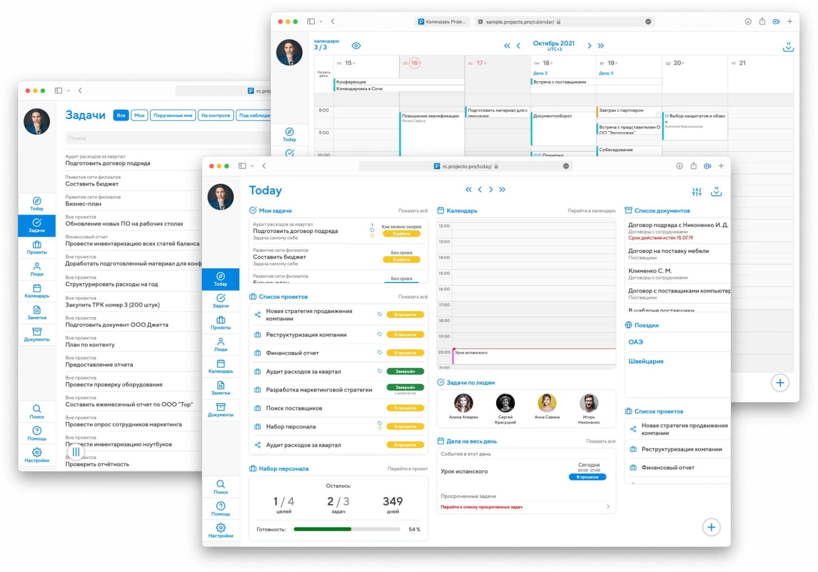The image size is (818, 572).
Task: Open sidebar dropdown arrow in Today window toolbar
Action: pos(252,166)
